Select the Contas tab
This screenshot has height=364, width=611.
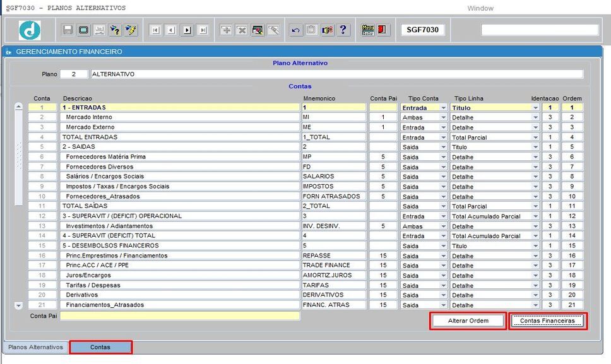click(x=100, y=347)
